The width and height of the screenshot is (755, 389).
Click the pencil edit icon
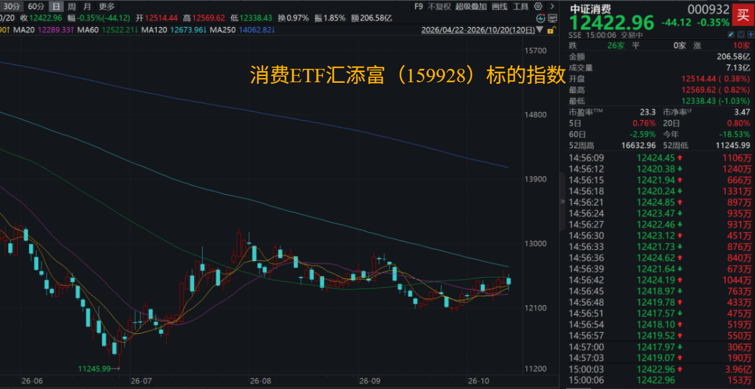pyautogui.click(x=732, y=34)
